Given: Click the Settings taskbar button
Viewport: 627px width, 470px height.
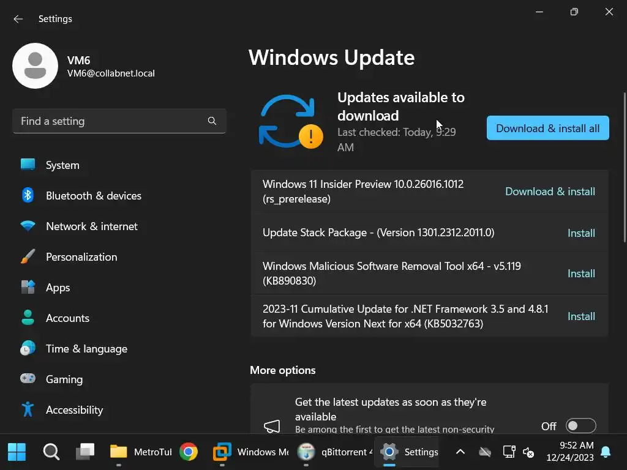Looking at the screenshot, I should tap(408, 452).
